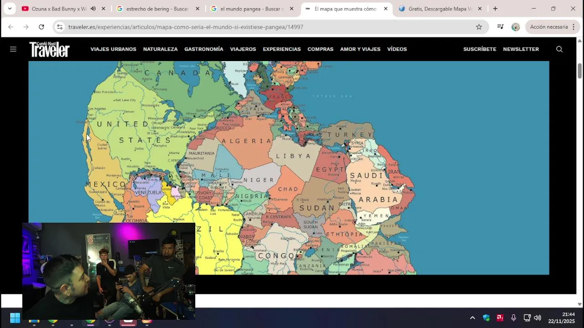Open the Experiencias section

(x=282, y=49)
